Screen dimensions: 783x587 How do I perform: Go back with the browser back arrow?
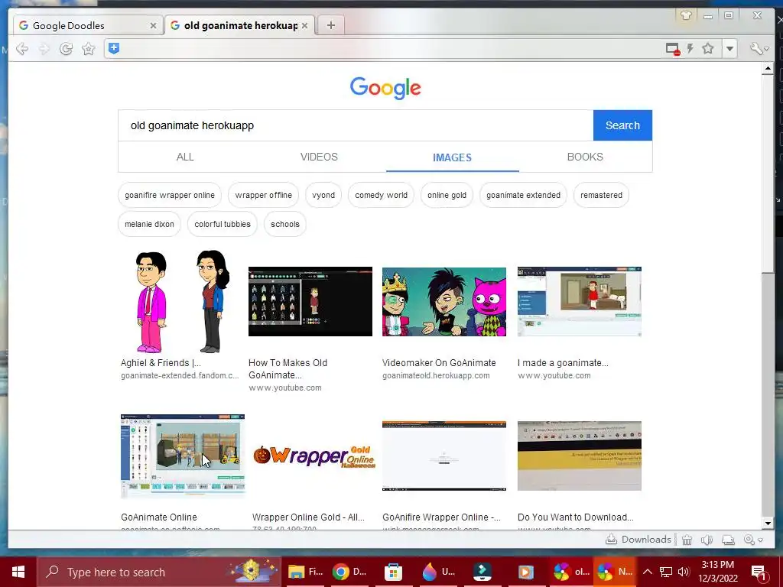click(22, 48)
